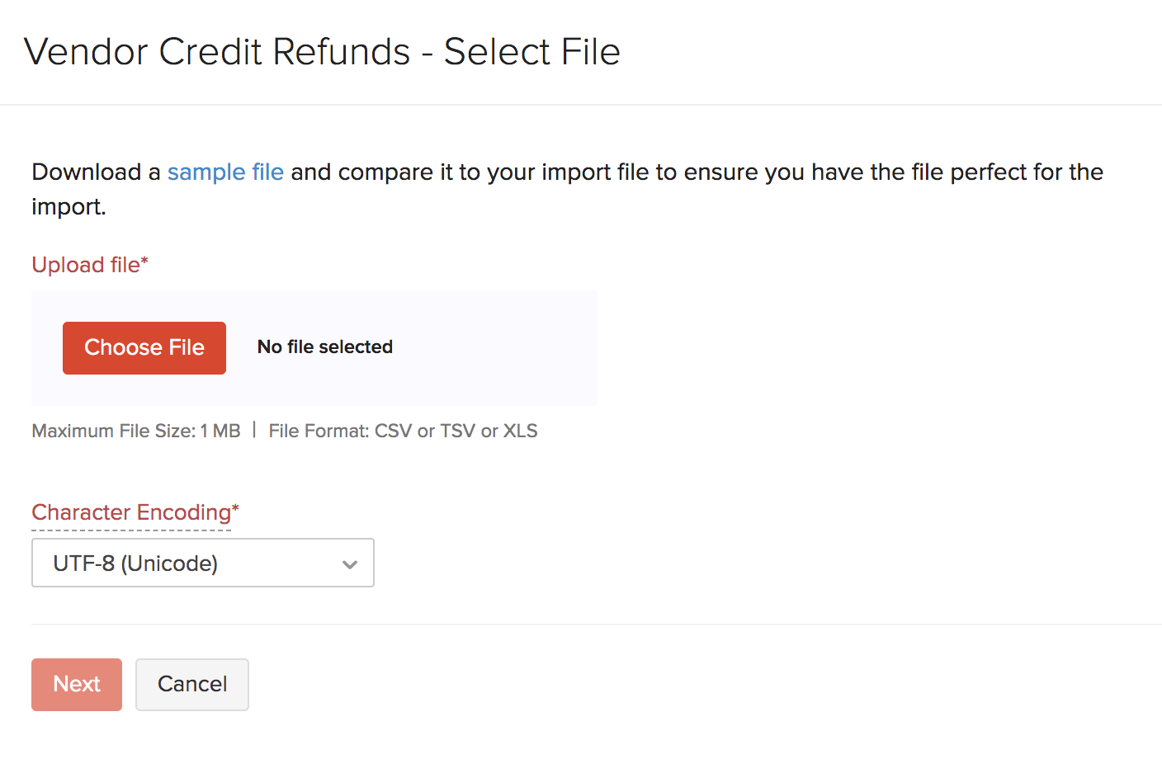The height and width of the screenshot is (759, 1162).
Task: Click the Vendor Credit Refunds page title
Action: 324,51
